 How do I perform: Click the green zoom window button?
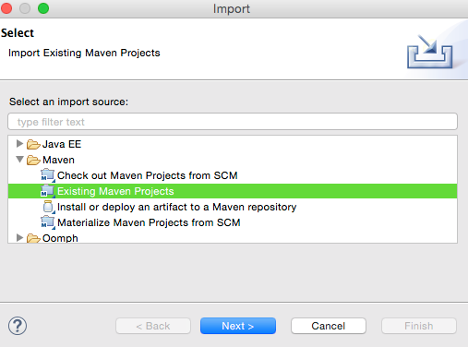(43, 8)
